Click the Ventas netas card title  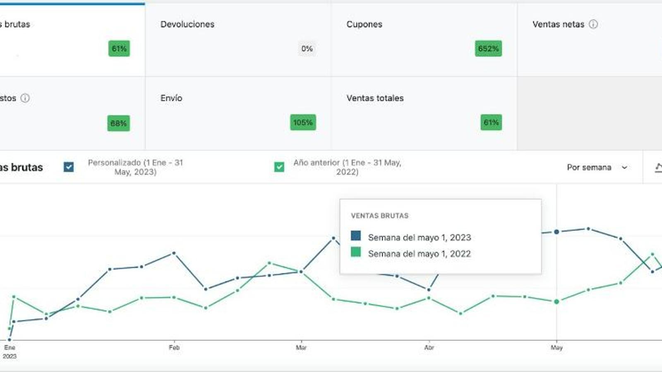click(x=558, y=24)
